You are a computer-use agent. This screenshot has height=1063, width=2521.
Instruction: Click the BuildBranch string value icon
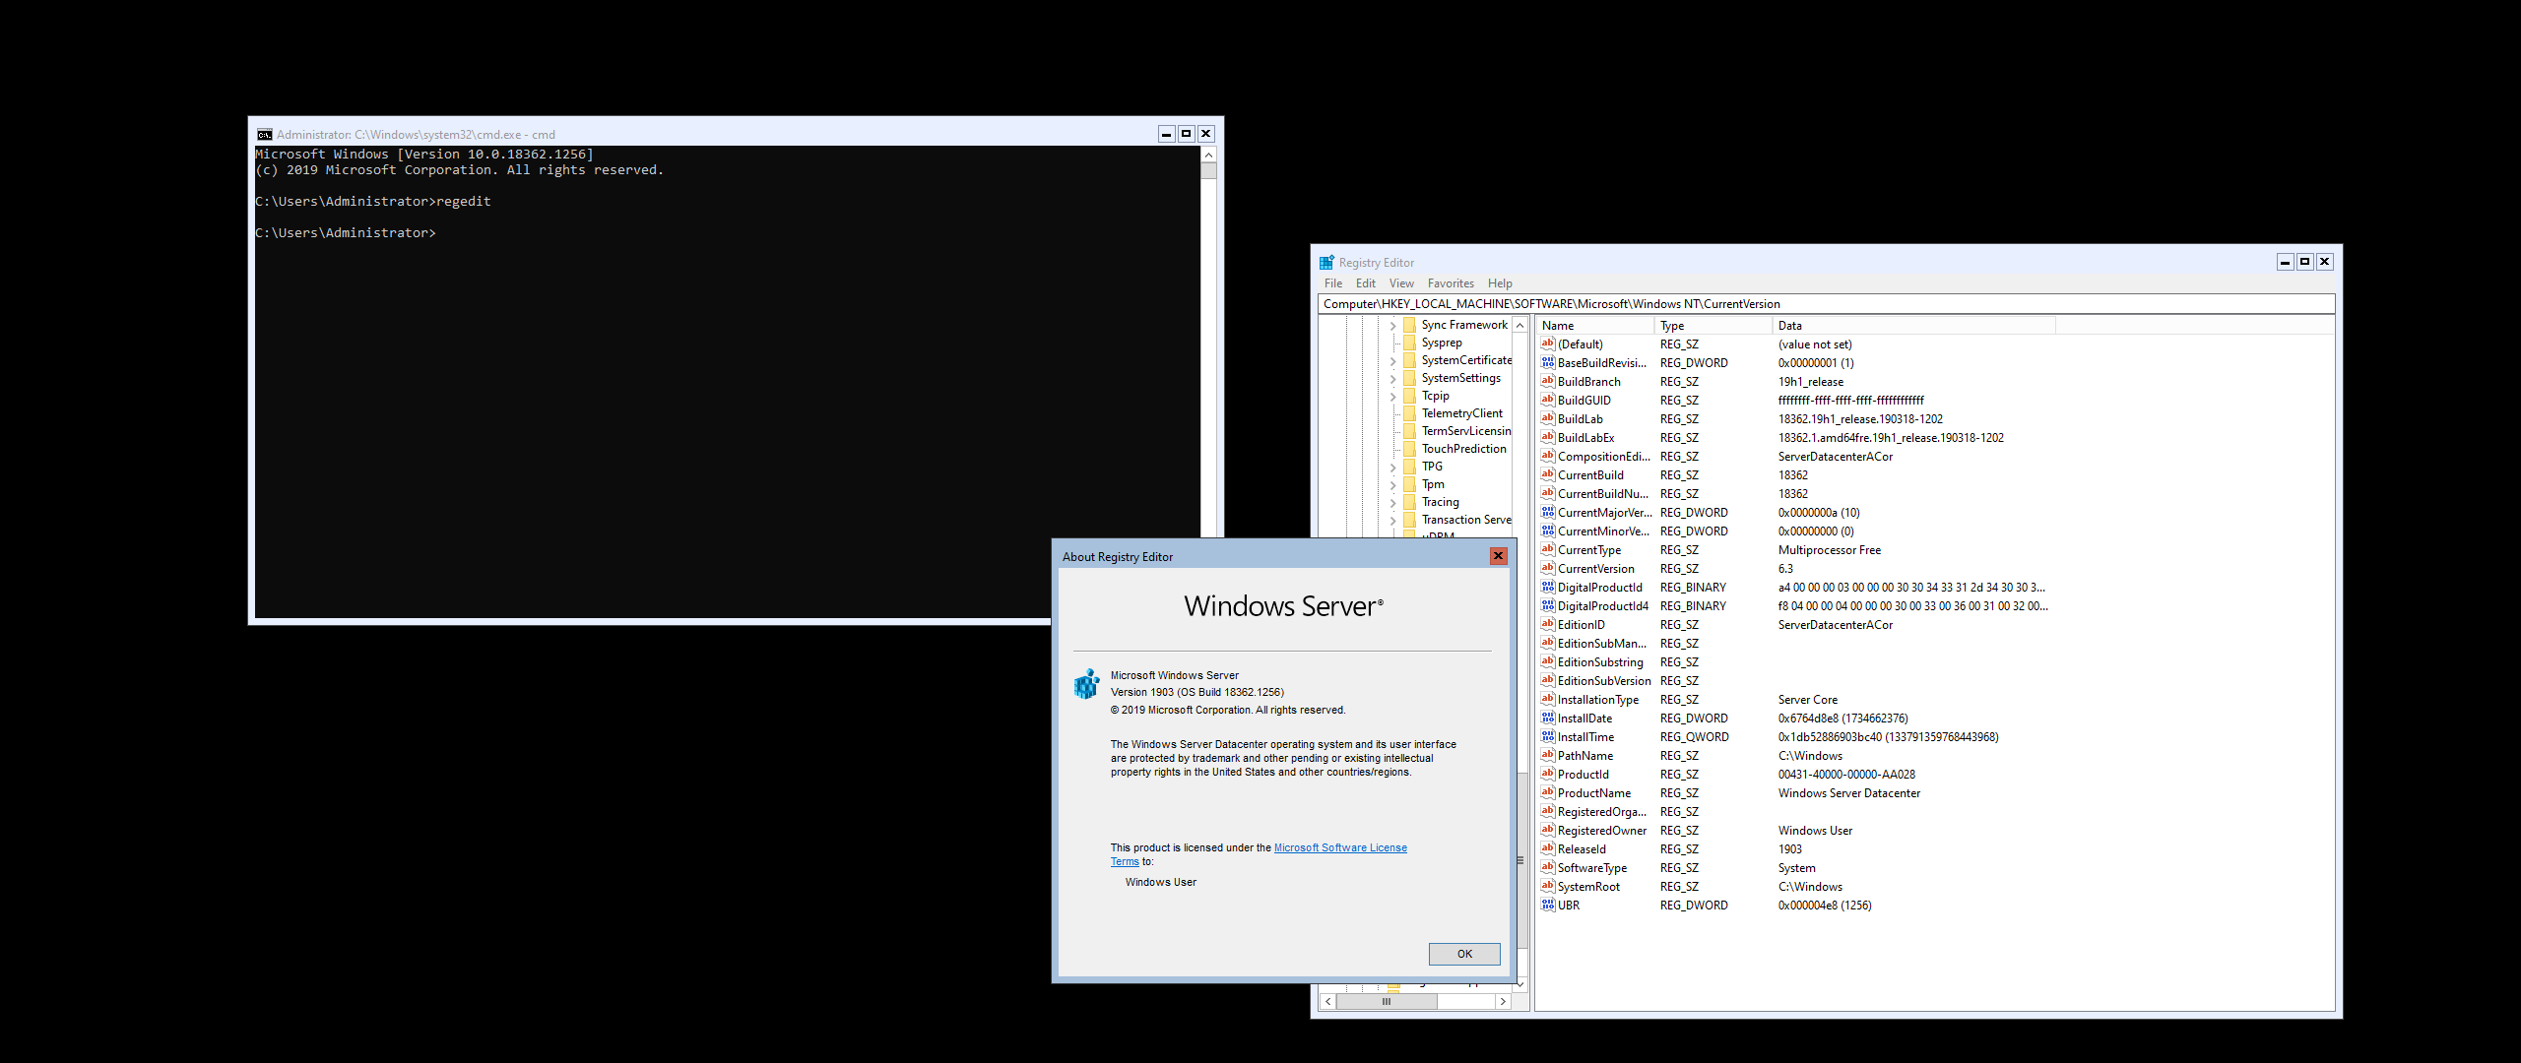[x=1548, y=381]
